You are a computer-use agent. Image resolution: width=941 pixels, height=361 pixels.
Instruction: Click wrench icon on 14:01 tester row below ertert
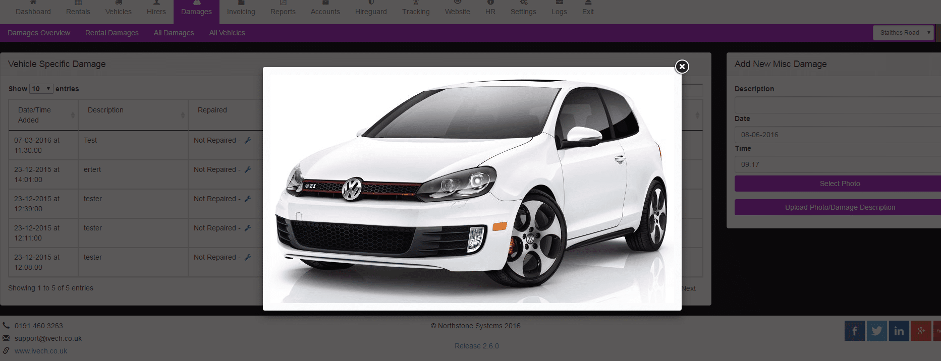pyautogui.click(x=248, y=199)
